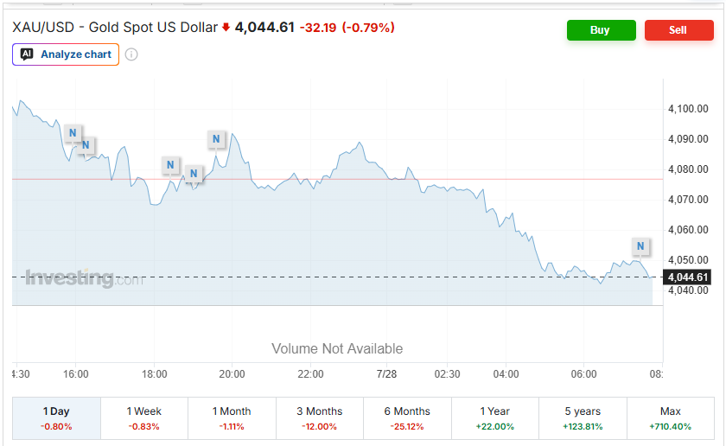Click the green Buy button
This screenshot has height=446, width=726.
click(601, 30)
